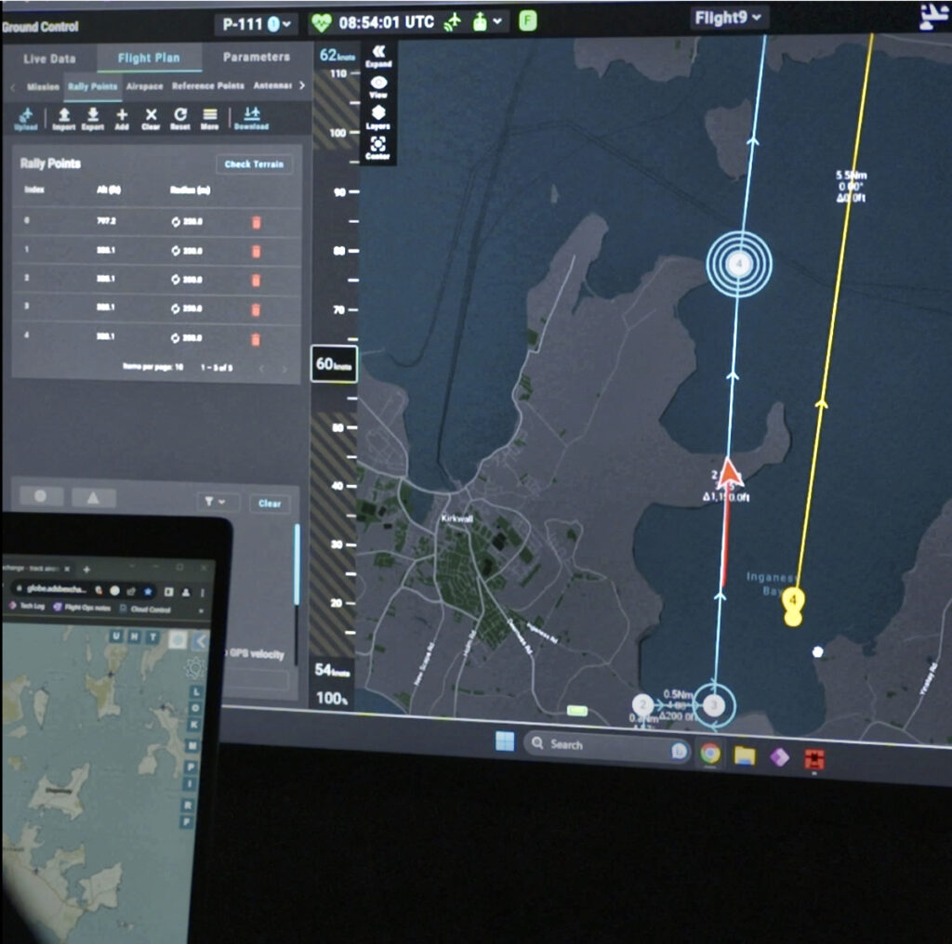Screen dimensions: 952x944
Task: Click the Import icon in the toolbar
Action: point(63,118)
